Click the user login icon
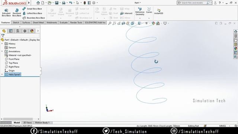The image size is (238, 134). point(215,3)
